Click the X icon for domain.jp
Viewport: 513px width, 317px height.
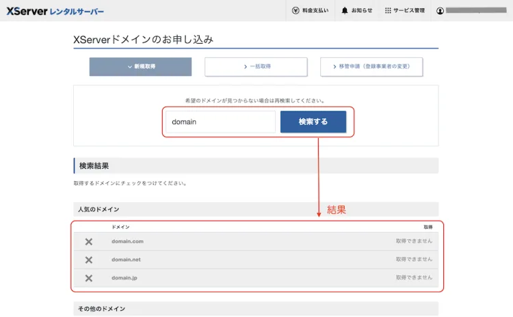click(x=89, y=278)
